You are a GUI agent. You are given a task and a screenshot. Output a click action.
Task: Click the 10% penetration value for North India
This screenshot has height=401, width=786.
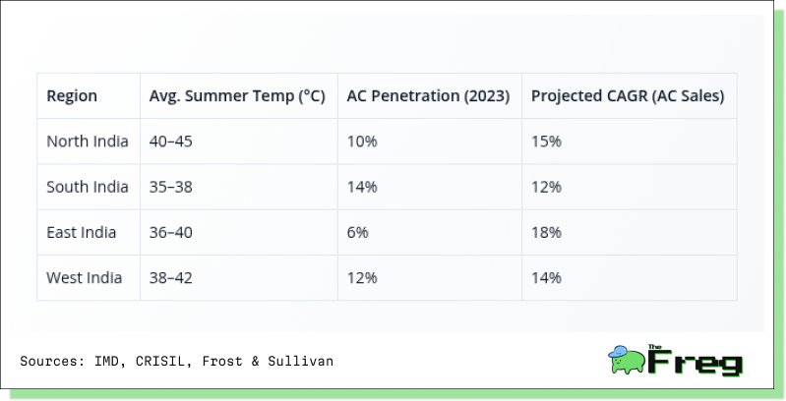(362, 142)
